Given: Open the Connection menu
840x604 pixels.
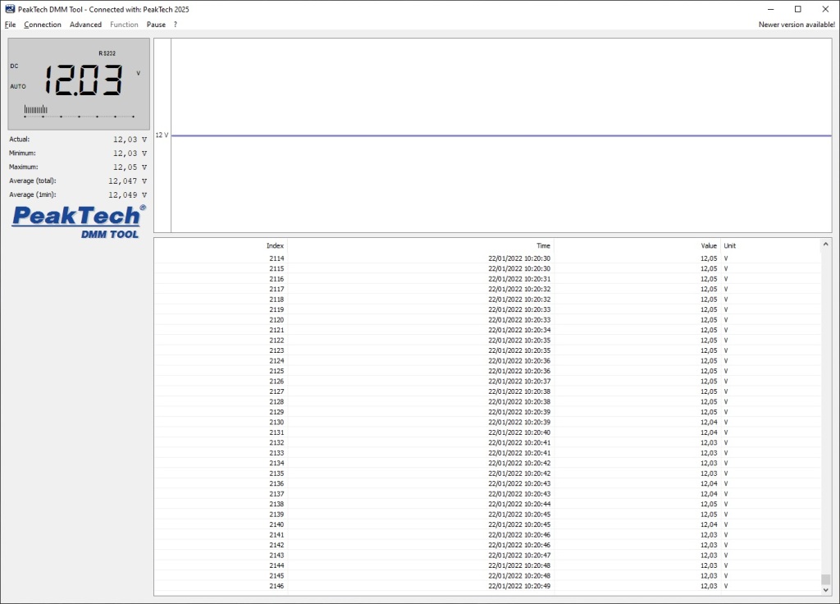Looking at the screenshot, I should click(43, 25).
